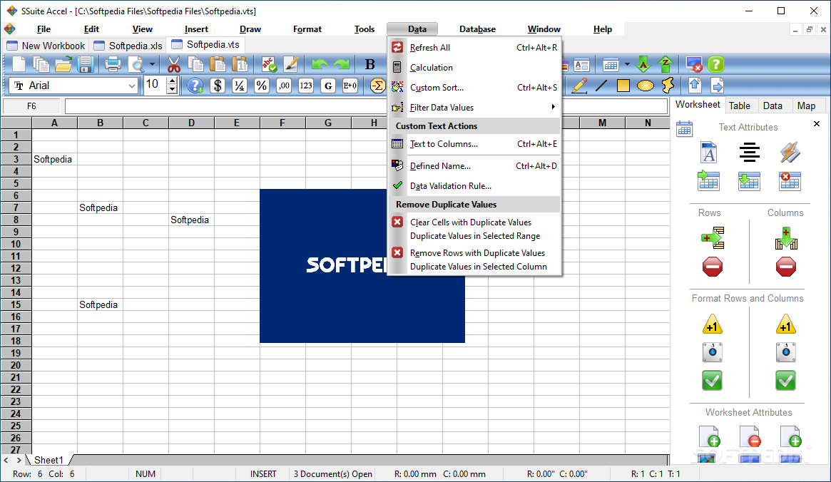Click the scientific E+0 format icon
The image size is (831, 482).
(350, 86)
